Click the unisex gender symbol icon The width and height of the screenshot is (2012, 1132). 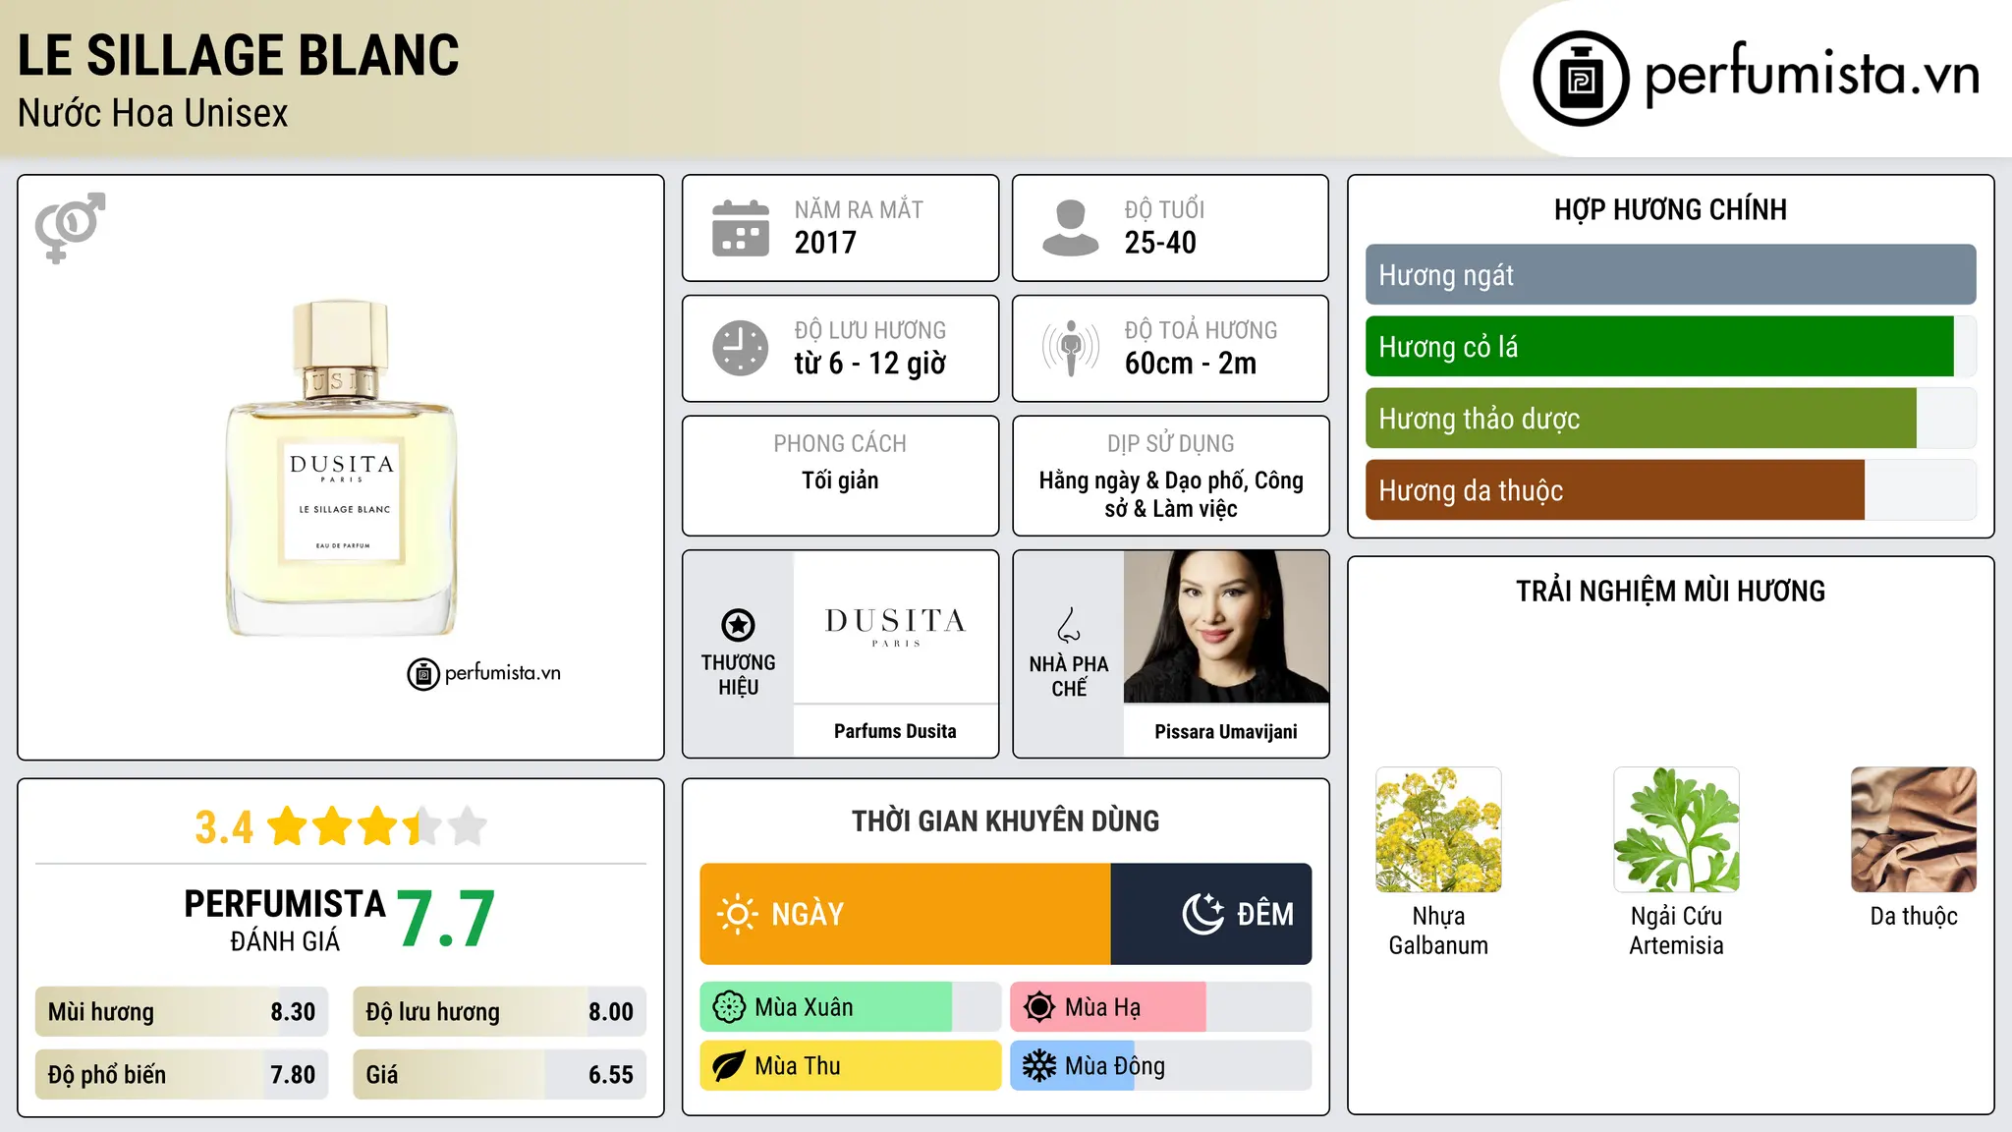[70, 227]
